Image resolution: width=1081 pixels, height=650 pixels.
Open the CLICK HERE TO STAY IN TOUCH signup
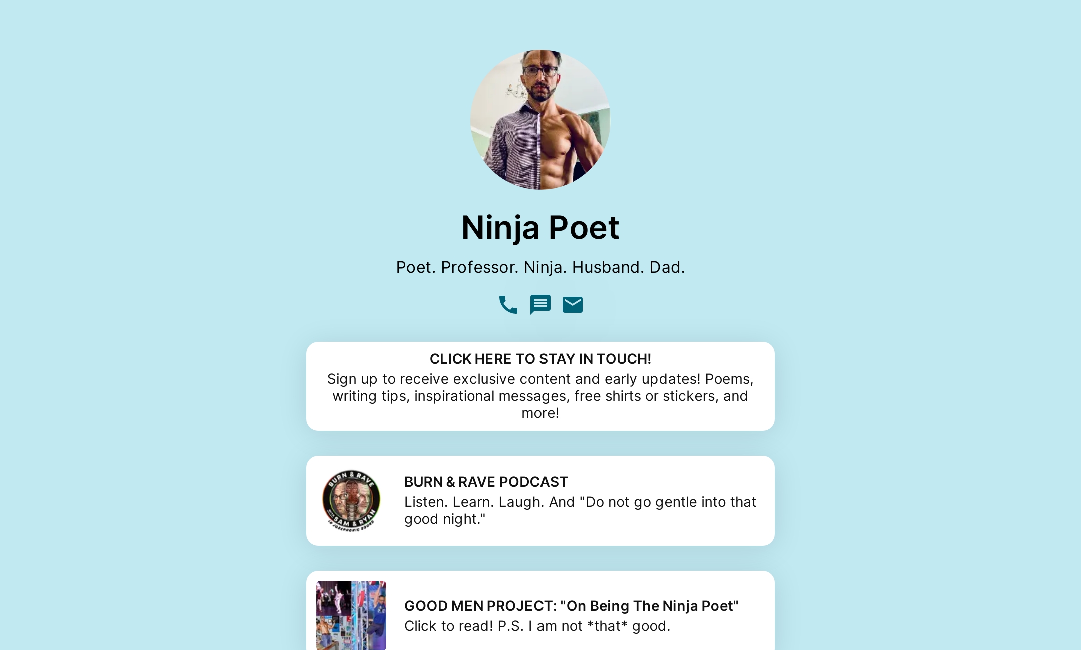tap(540, 386)
